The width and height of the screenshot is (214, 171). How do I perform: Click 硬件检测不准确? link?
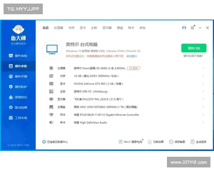click(193, 56)
